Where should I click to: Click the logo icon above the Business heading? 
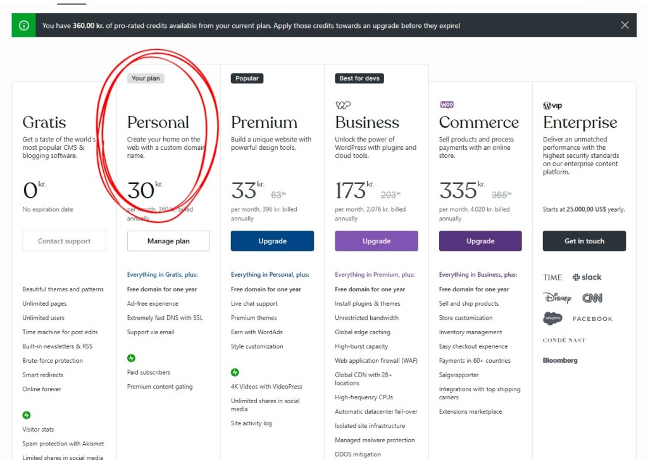point(342,105)
